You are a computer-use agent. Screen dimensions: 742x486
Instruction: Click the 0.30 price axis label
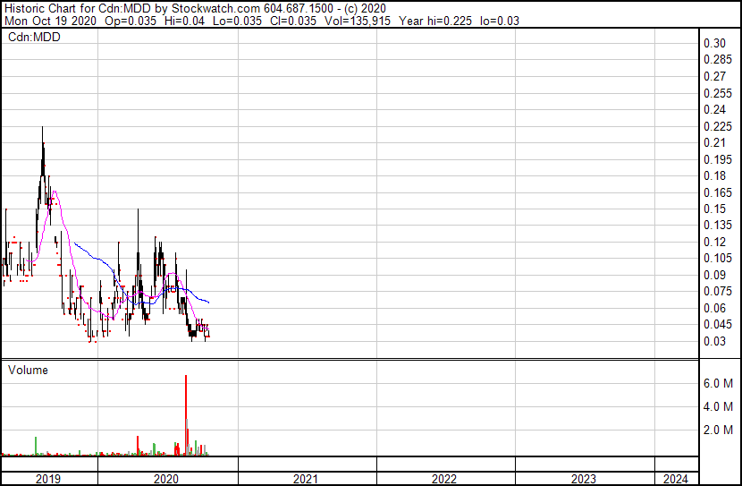pos(714,43)
